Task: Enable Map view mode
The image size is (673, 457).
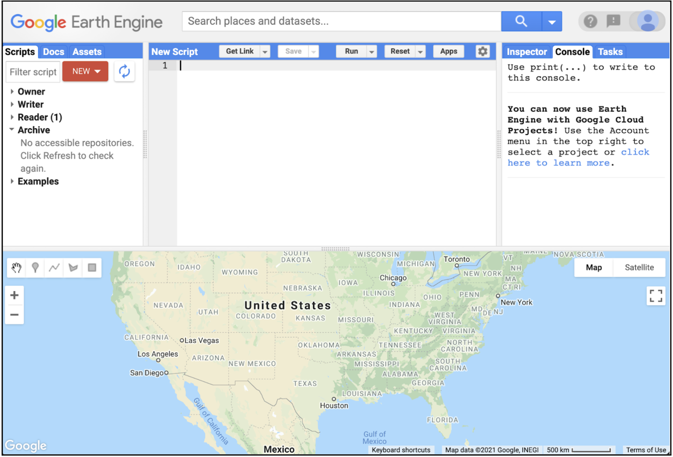Action: coord(594,267)
